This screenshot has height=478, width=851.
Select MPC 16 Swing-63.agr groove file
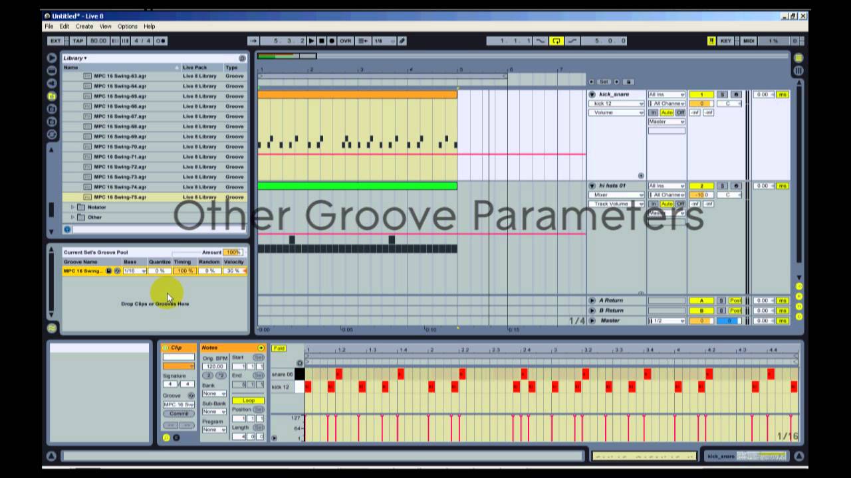coord(154,76)
